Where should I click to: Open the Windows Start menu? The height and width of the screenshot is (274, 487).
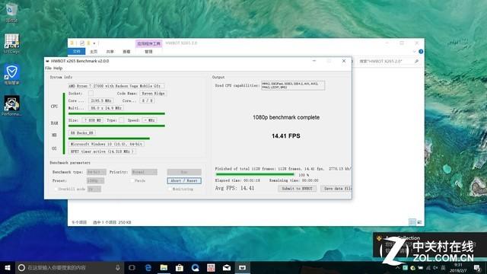point(8,267)
